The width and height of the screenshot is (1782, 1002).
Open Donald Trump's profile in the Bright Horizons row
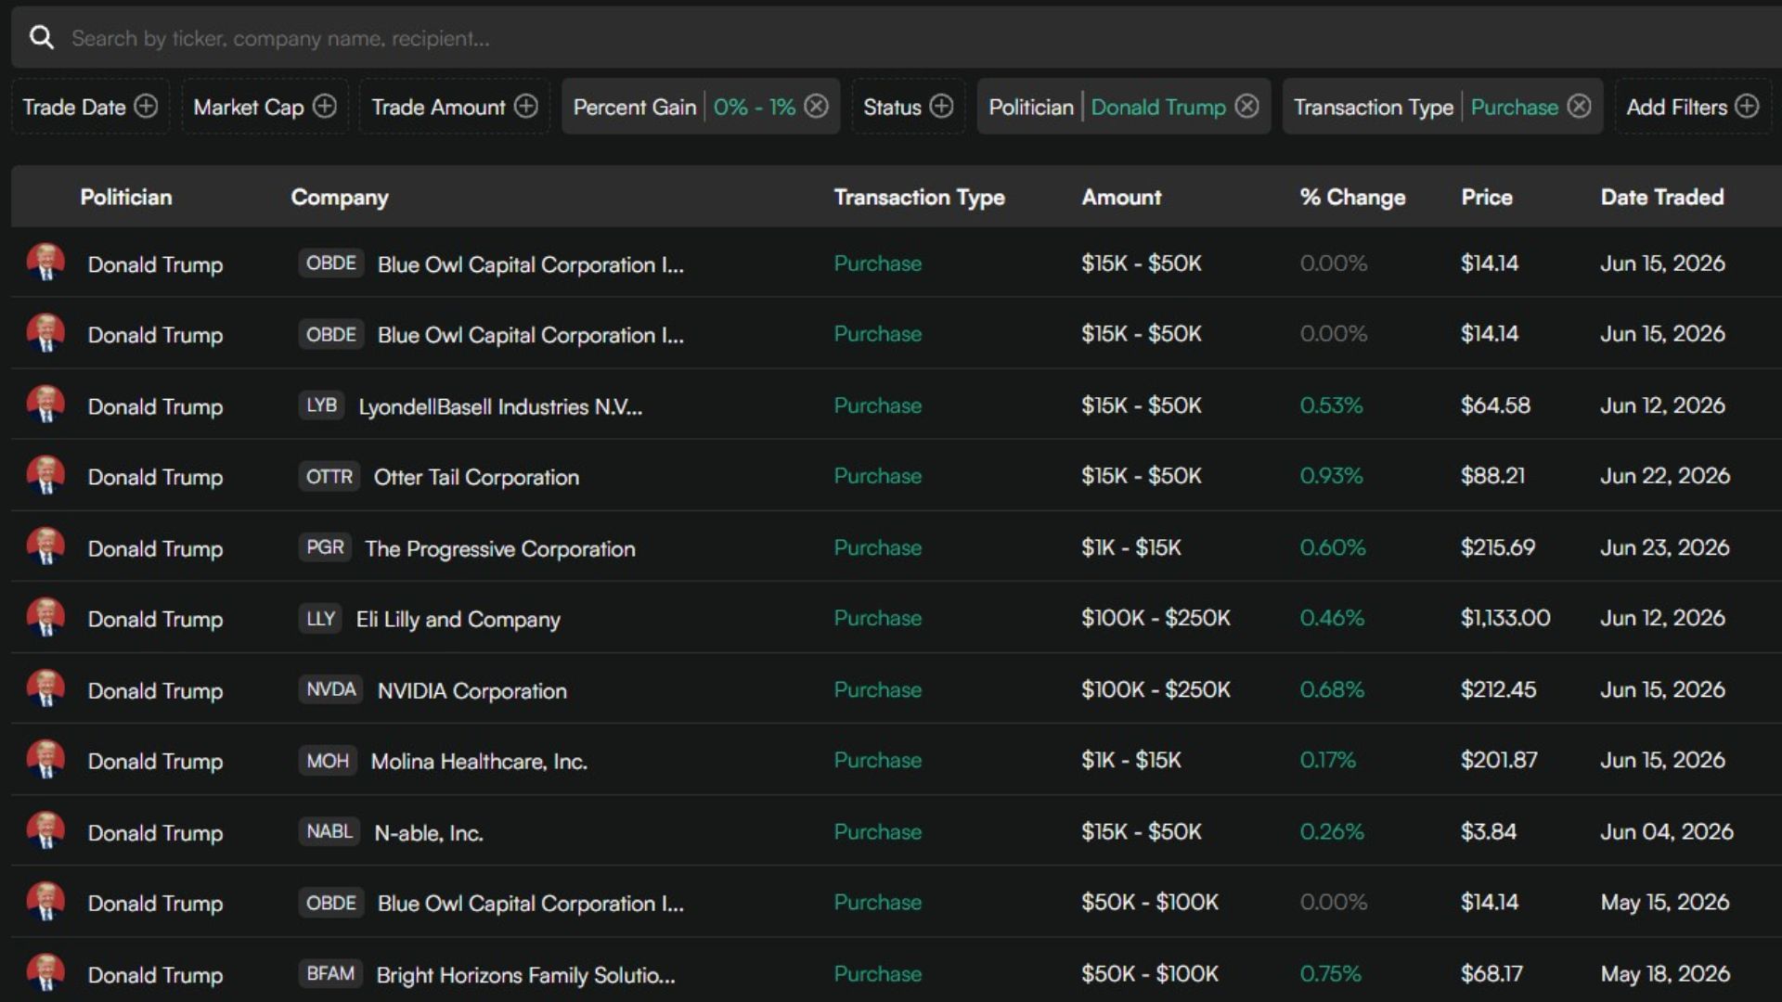pyautogui.click(x=155, y=975)
